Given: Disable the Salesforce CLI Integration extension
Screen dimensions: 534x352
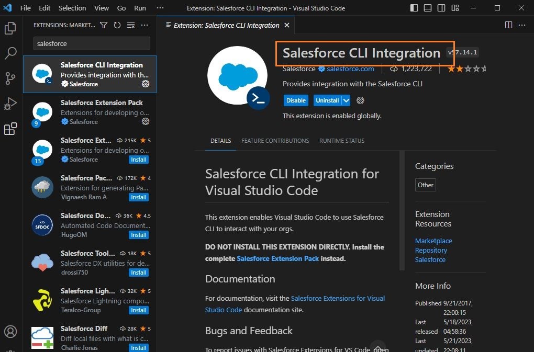Looking at the screenshot, I should pos(296,100).
